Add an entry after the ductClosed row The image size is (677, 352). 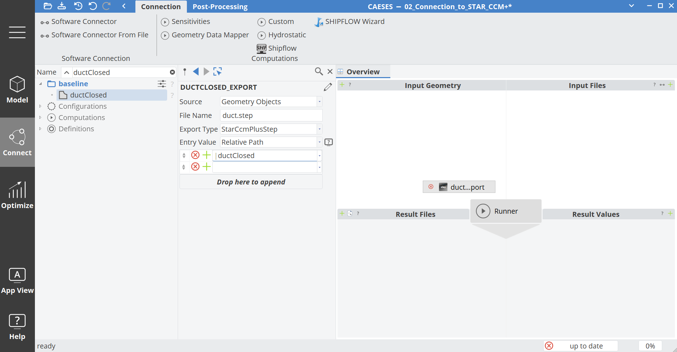[x=207, y=155]
